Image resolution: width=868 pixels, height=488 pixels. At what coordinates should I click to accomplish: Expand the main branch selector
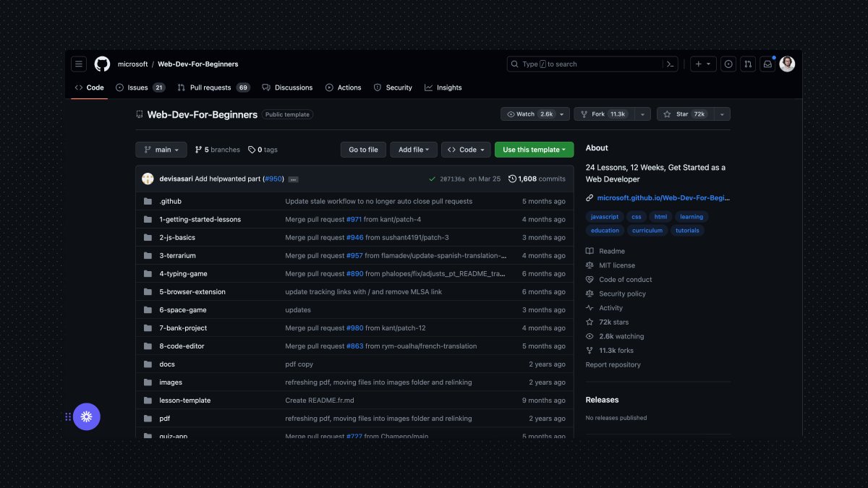pyautogui.click(x=161, y=150)
